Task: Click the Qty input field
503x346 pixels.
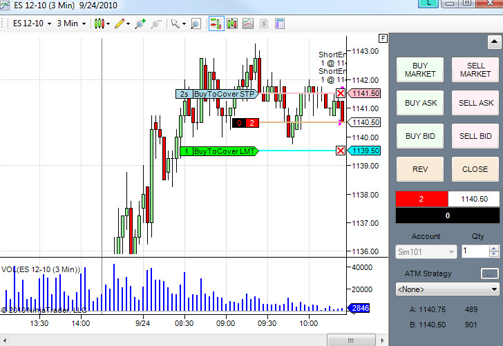Action: pyautogui.click(x=475, y=251)
